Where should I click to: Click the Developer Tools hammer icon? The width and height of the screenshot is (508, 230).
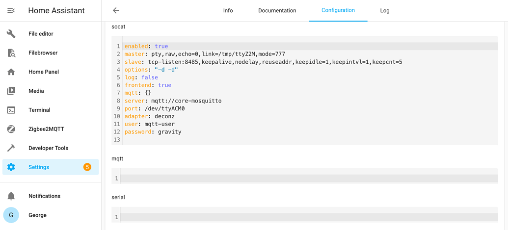pos(11,148)
